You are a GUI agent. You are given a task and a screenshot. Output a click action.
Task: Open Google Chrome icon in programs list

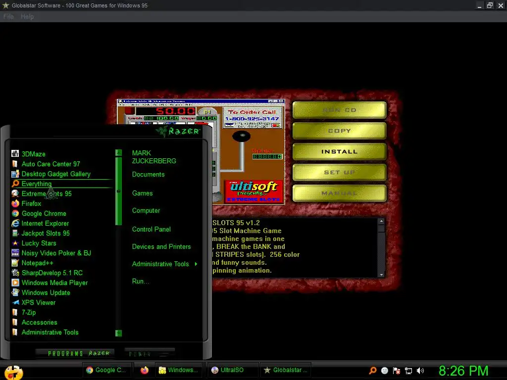tap(15, 213)
